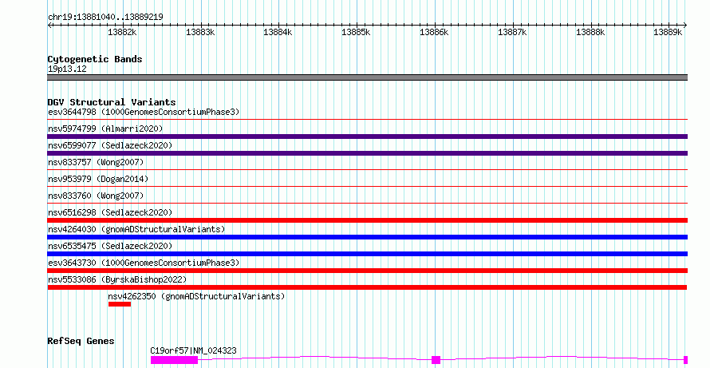Image resolution: width=710 pixels, height=368 pixels.
Task: Click the DGV Structural Variants track title
Action: [x=112, y=102]
